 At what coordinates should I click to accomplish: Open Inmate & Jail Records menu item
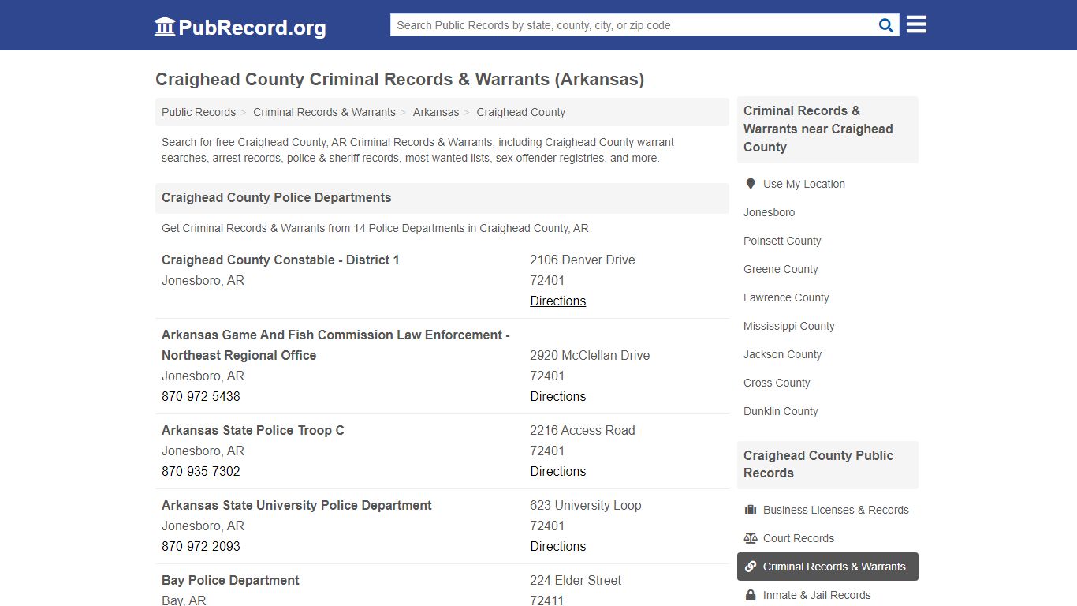pyautogui.click(x=828, y=595)
